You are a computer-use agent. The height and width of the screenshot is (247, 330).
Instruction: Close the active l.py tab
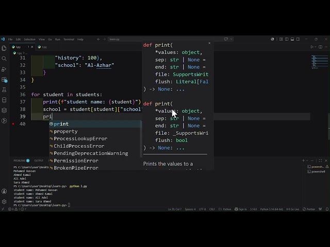32,47
